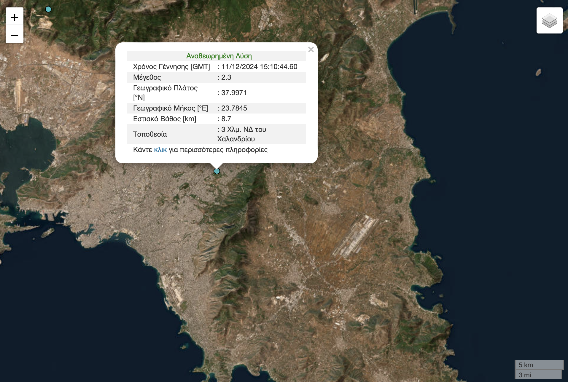Click the small island in the upper-right sea
This screenshot has width=568, height=382.
[538, 72]
